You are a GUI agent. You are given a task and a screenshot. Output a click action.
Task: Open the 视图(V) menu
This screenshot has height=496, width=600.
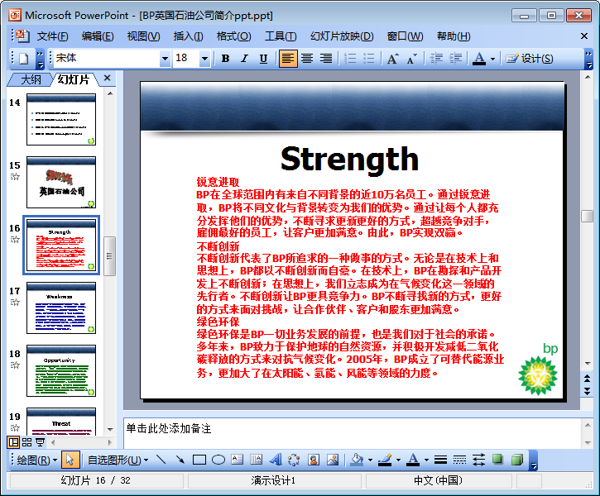pyautogui.click(x=143, y=36)
